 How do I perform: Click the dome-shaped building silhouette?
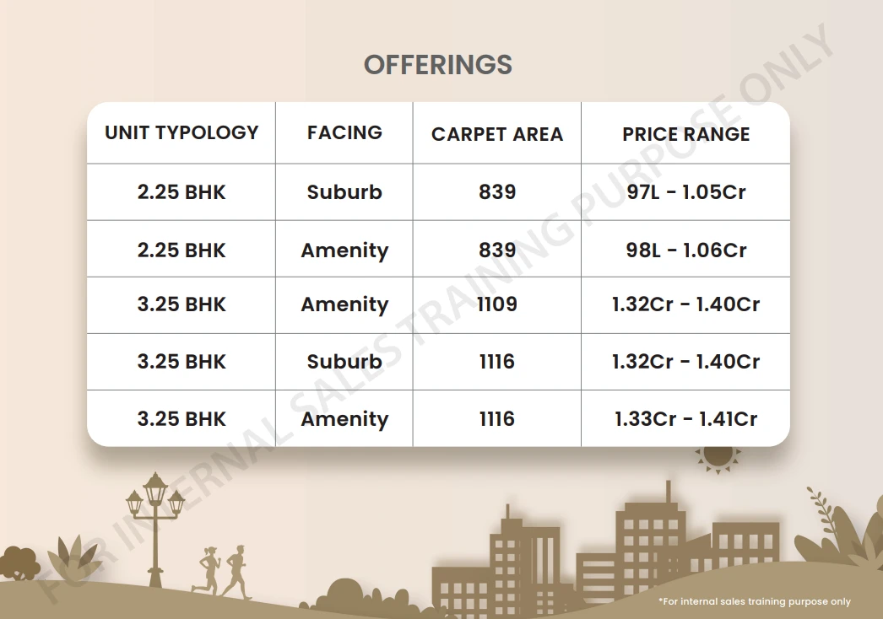344,594
